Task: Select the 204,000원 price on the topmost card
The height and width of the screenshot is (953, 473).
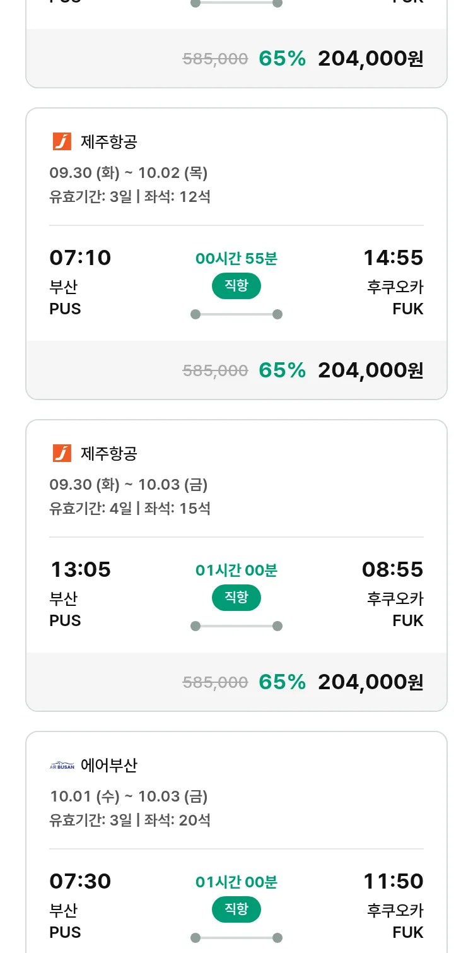Action: coord(370,59)
